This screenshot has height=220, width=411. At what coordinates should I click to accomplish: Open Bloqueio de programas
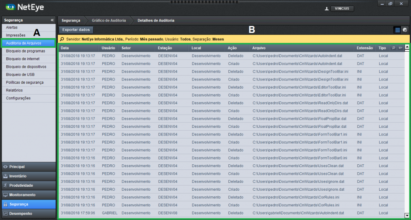28,51
